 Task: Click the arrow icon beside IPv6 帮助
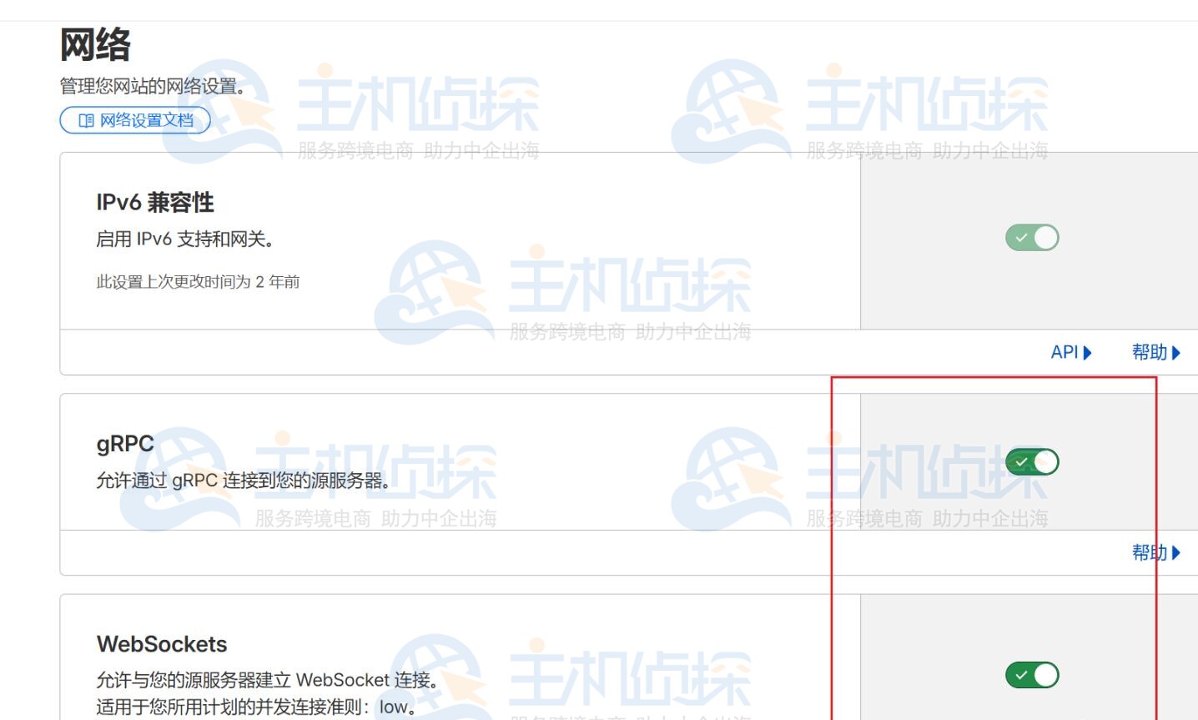click(x=1175, y=352)
